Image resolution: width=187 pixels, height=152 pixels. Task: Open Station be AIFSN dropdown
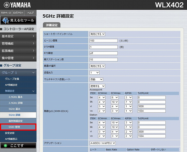pyautogui.click(x=128, y=123)
